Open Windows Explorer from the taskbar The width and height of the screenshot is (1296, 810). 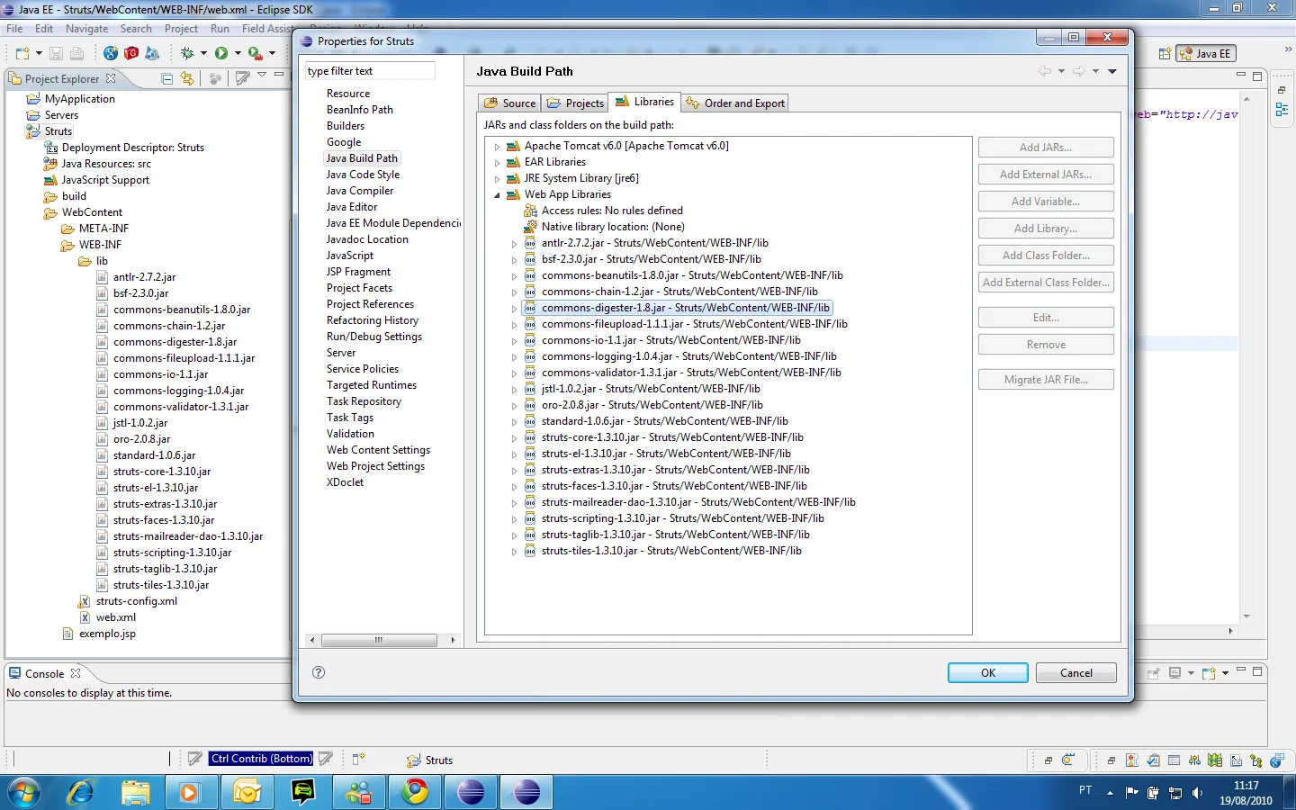click(136, 792)
